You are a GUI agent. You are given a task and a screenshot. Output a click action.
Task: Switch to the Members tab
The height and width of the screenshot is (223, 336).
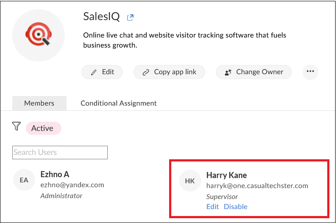click(39, 103)
